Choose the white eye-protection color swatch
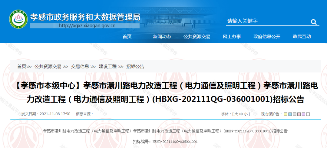Image resolution: width=327 pixels, height=148 pixels. [308, 114]
